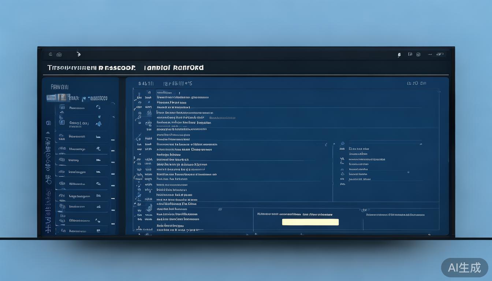Click the first entry in right-side detail list
492x281 pixels.
[359, 149]
